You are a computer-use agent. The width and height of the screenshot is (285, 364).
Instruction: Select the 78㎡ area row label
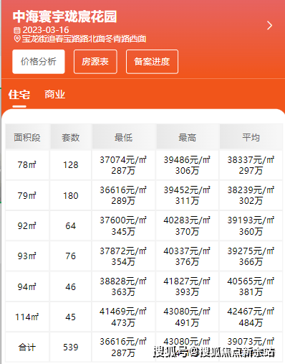pos(26,164)
